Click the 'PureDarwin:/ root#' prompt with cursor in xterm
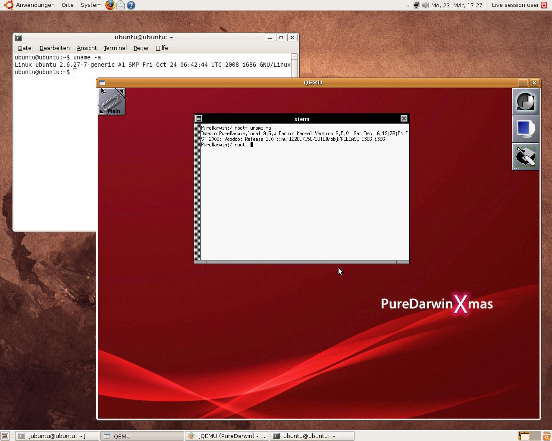This screenshot has width=552, height=441. pos(227,145)
